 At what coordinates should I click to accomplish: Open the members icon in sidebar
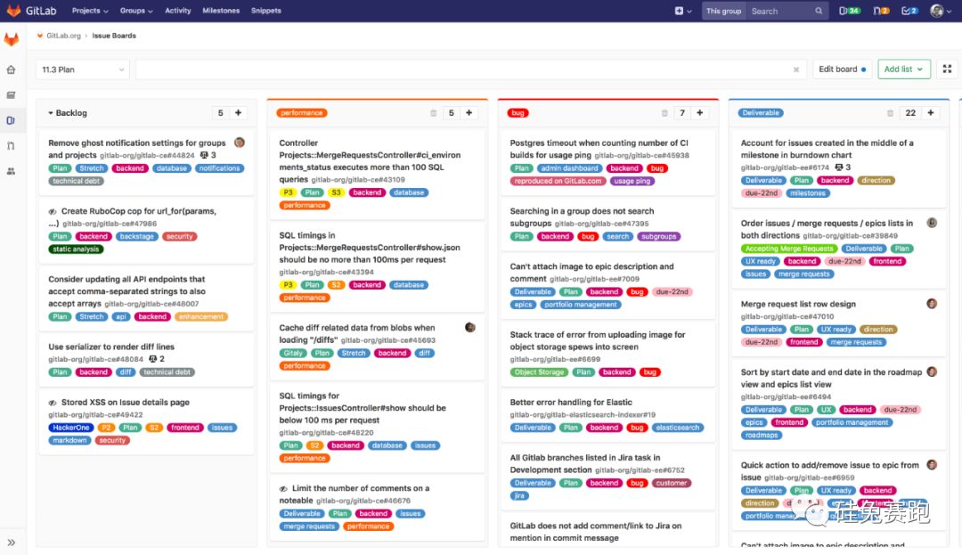11,172
